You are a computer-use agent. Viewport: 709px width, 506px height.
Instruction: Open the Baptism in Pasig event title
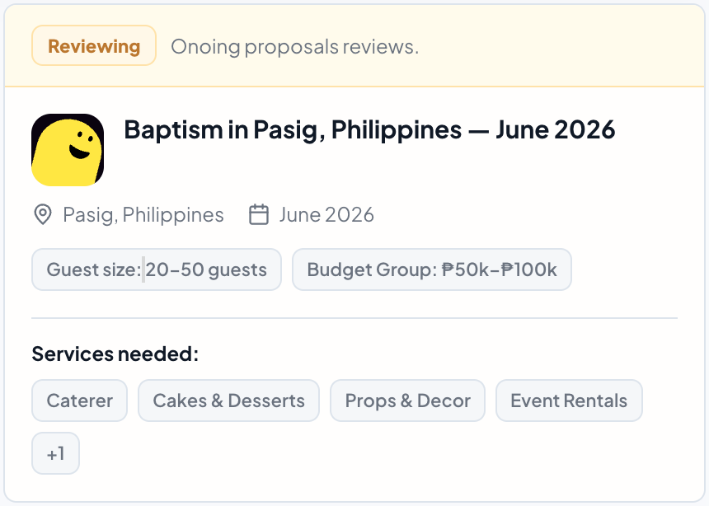pos(369,129)
